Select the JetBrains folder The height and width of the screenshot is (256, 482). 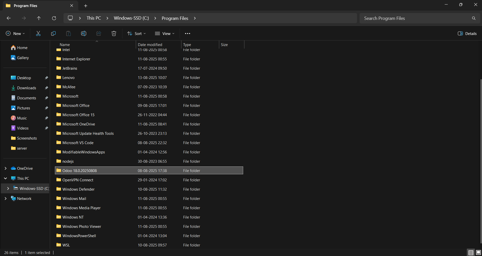point(149,68)
